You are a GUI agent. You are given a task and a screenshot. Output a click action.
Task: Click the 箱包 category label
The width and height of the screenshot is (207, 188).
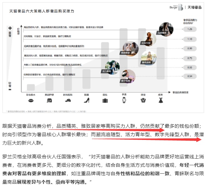click(x=105, y=95)
